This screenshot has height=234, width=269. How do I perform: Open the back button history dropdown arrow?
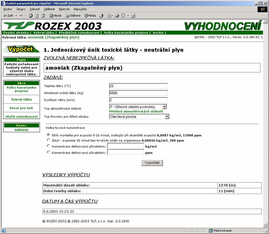coord(16,16)
